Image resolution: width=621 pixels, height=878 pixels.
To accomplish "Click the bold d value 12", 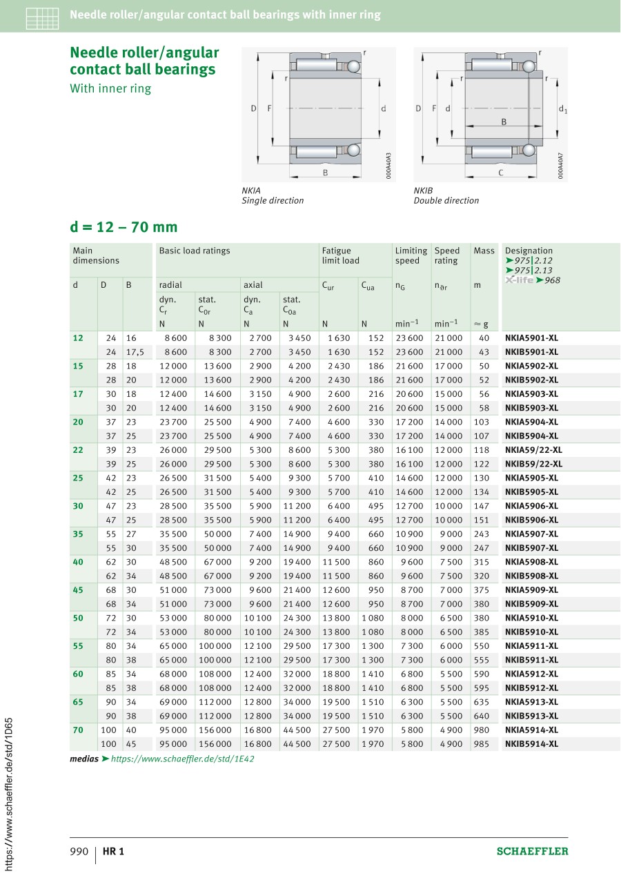I will coord(78,338).
